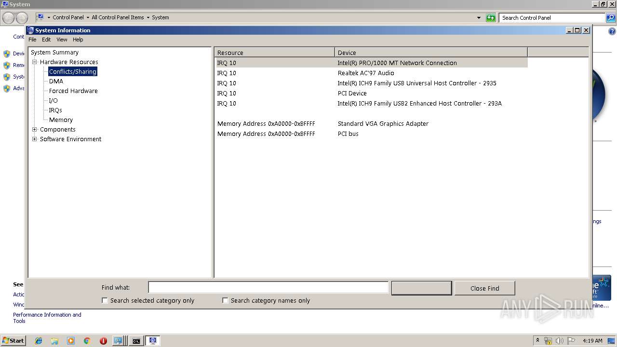Select the PCI bus memory address row
Viewport: 617px width, 347px height.
point(371,133)
